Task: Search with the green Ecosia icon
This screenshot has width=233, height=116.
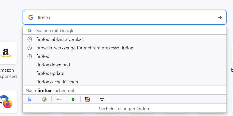Action: point(73,99)
